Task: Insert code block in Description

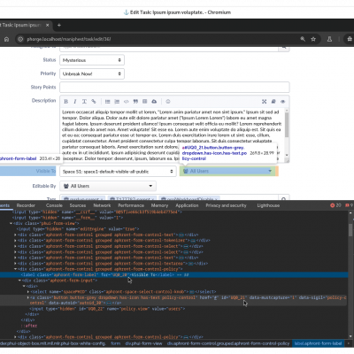Action: (x=127, y=102)
